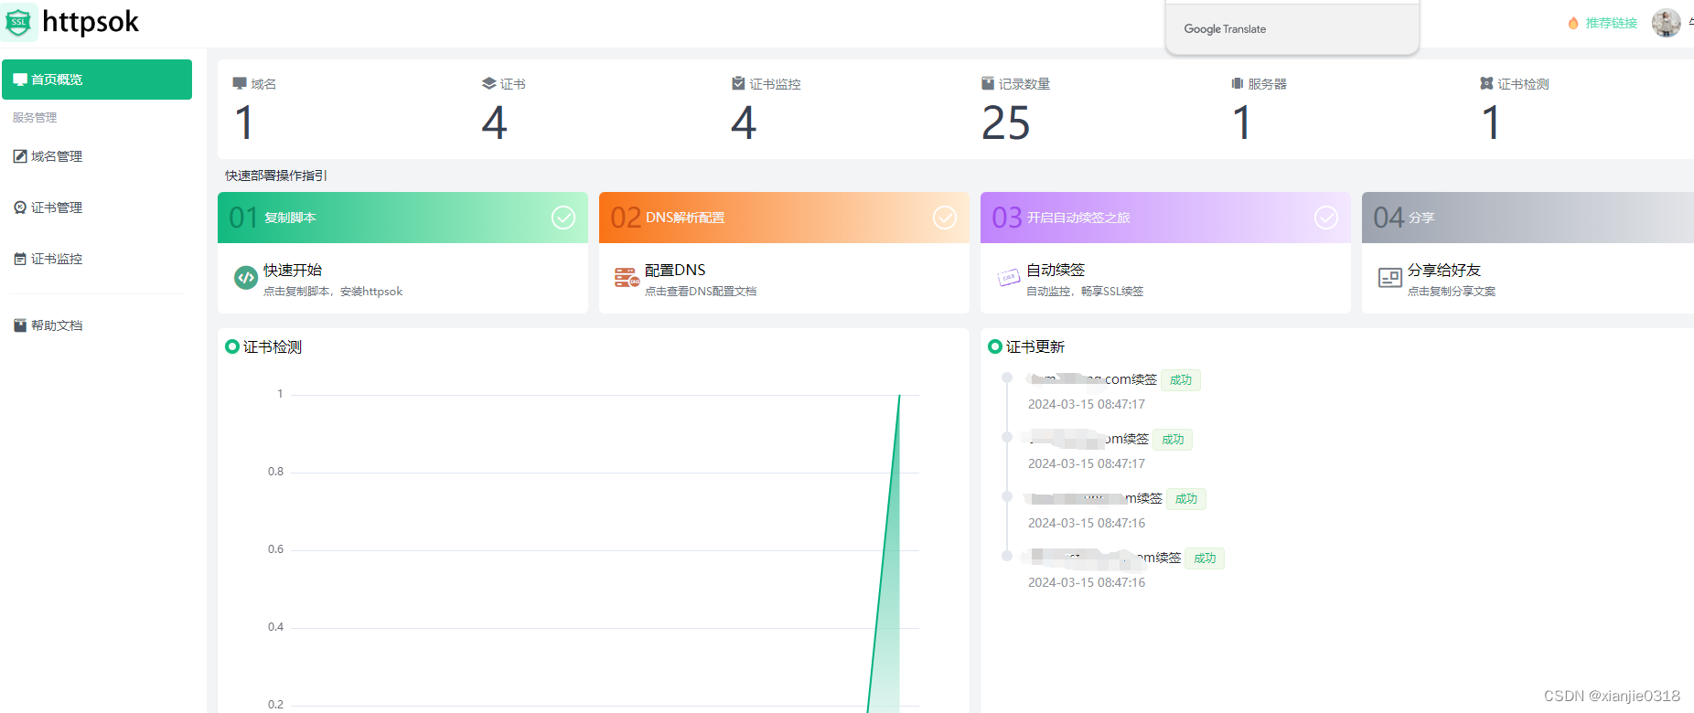
Task: Click the Google Translate popup
Action: point(1292,28)
